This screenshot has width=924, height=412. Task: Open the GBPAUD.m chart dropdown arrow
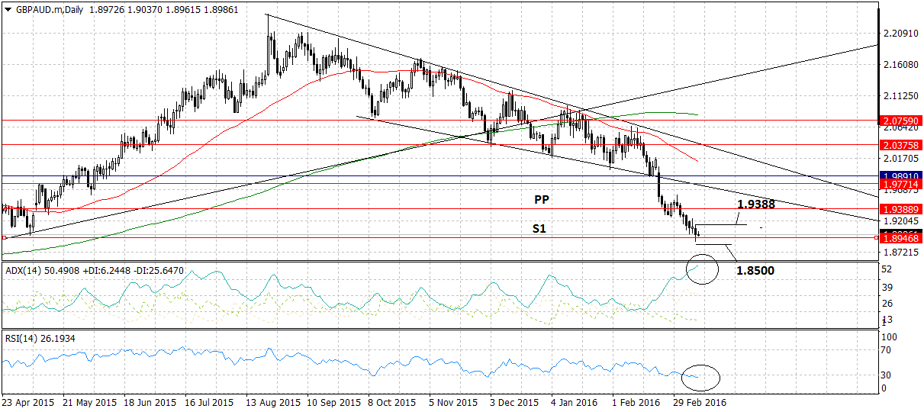[x=7, y=7]
